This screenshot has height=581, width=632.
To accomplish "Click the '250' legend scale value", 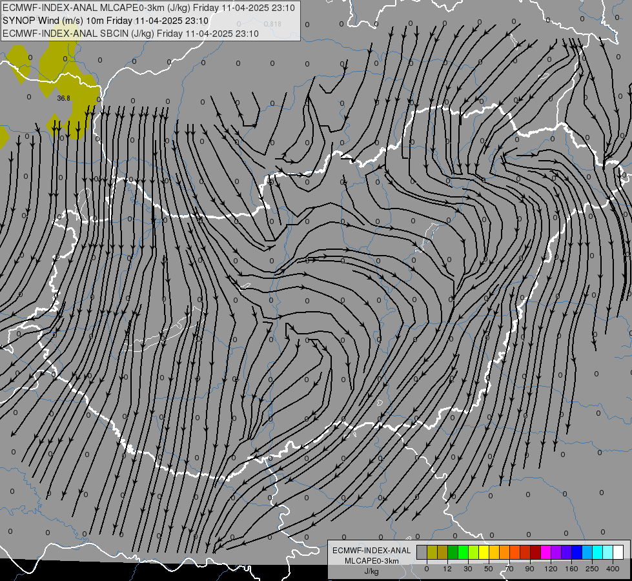I will coord(592,569).
